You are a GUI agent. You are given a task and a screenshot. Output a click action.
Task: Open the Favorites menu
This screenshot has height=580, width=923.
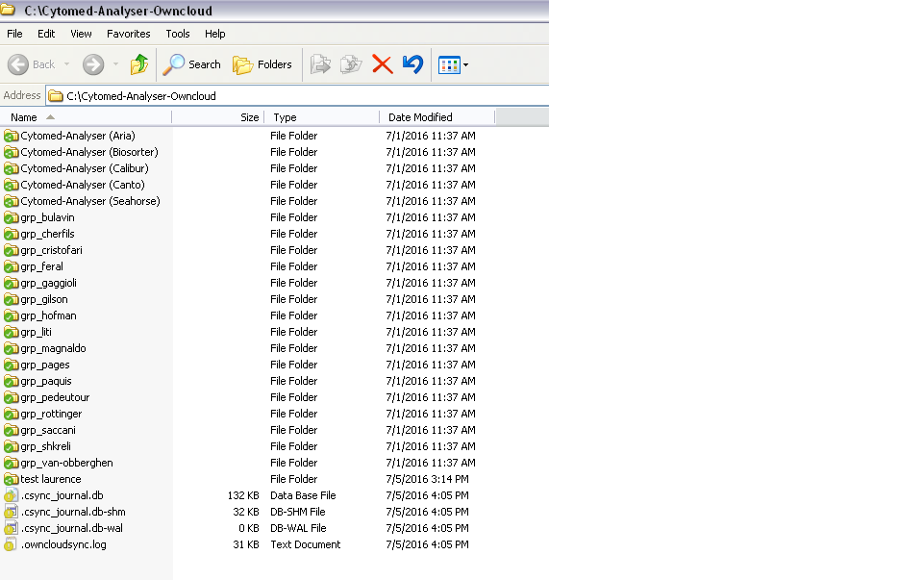point(128,34)
